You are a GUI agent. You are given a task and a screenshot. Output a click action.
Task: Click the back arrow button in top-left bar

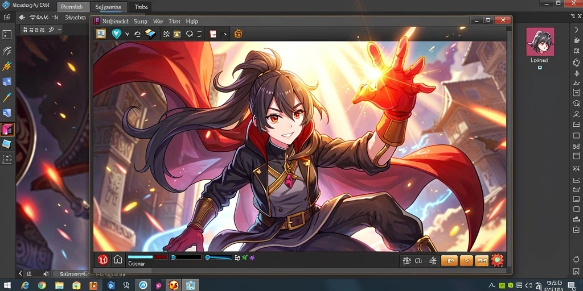click(22, 18)
